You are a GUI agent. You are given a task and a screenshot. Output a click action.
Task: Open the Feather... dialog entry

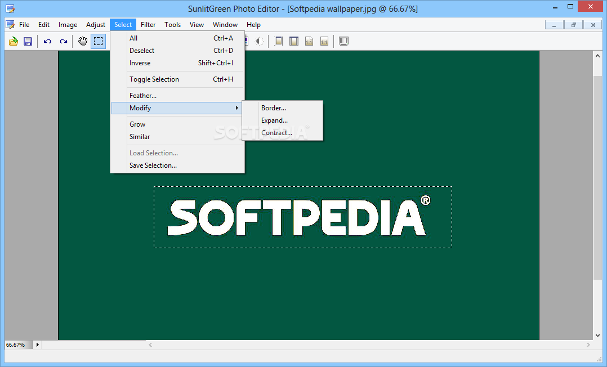[x=178, y=95]
